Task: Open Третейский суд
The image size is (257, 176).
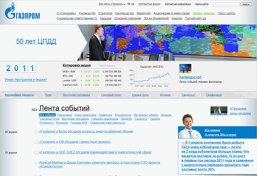Action: click(x=195, y=18)
